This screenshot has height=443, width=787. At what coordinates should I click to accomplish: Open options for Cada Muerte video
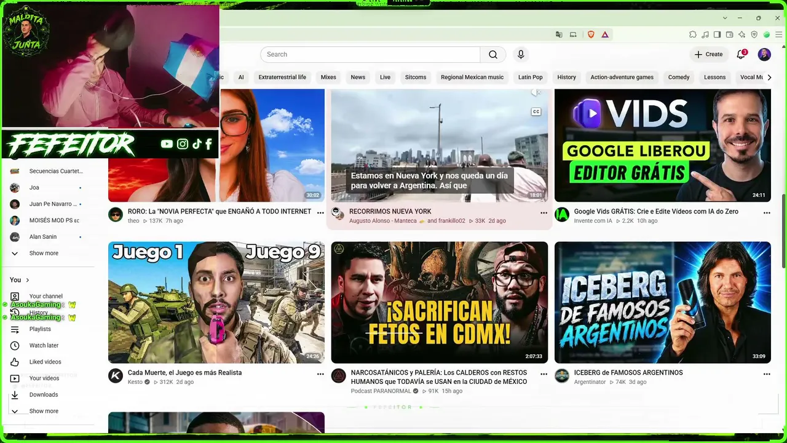(320, 373)
